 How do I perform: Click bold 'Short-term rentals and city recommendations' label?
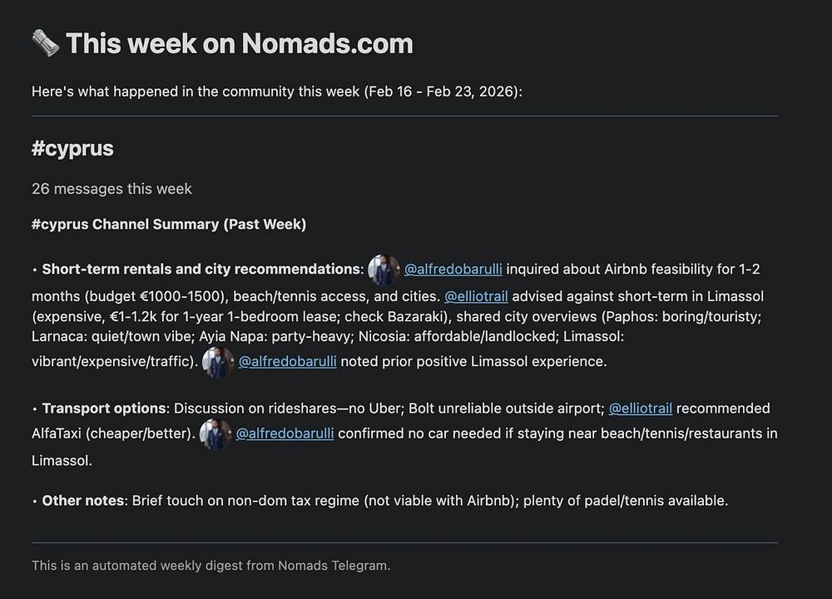202,270
